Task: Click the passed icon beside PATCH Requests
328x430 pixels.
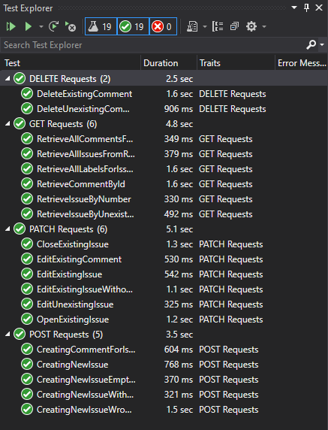Action: [20, 229]
